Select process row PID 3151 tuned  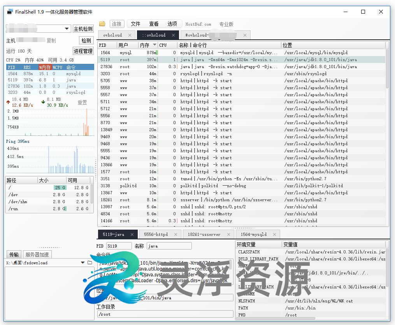[x=241, y=179]
